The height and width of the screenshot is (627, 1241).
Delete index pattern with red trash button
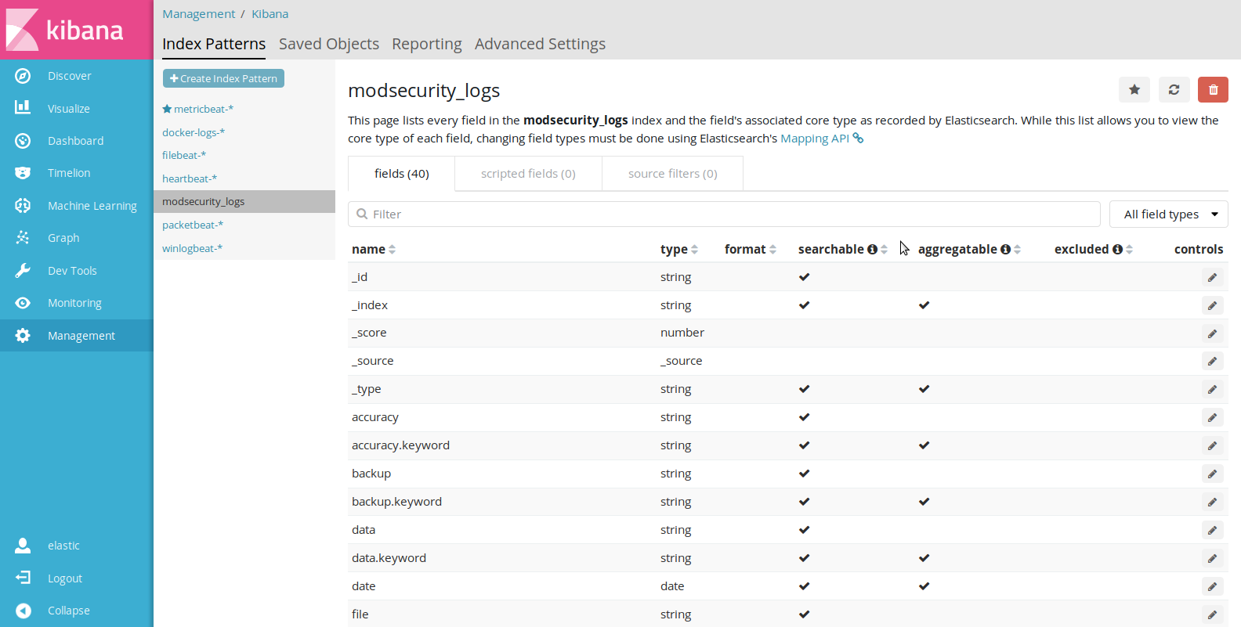coord(1213,90)
